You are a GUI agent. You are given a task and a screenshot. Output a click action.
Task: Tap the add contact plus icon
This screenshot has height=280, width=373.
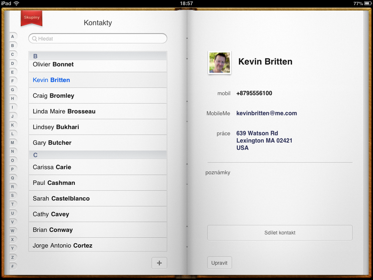pyautogui.click(x=159, y=263)
